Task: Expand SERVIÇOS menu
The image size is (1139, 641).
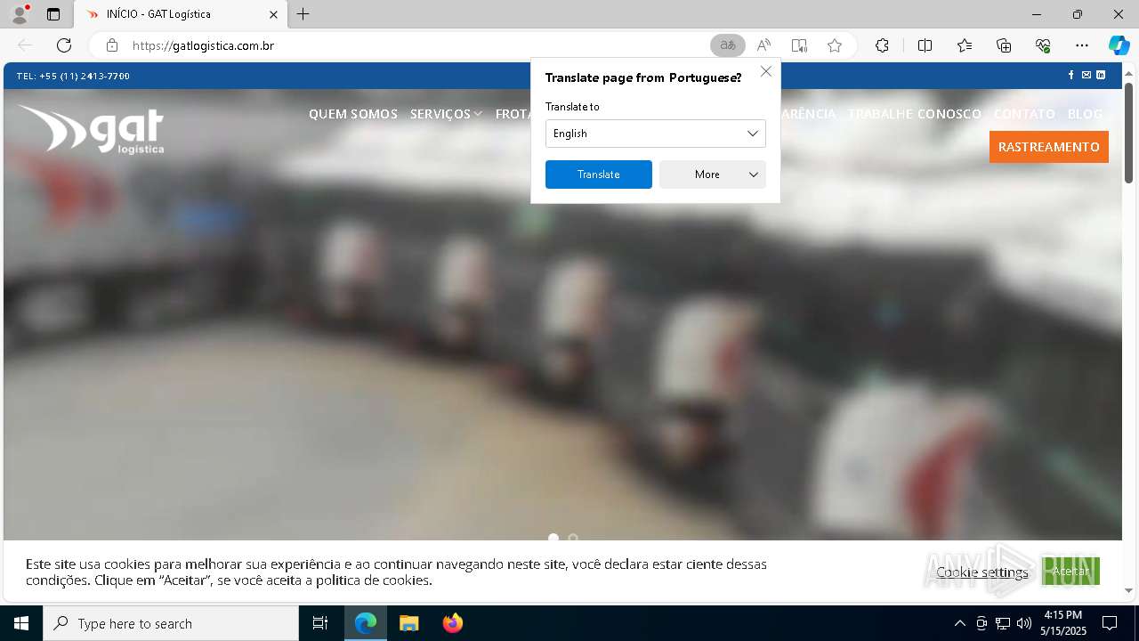Action: [x=446, y=114]
